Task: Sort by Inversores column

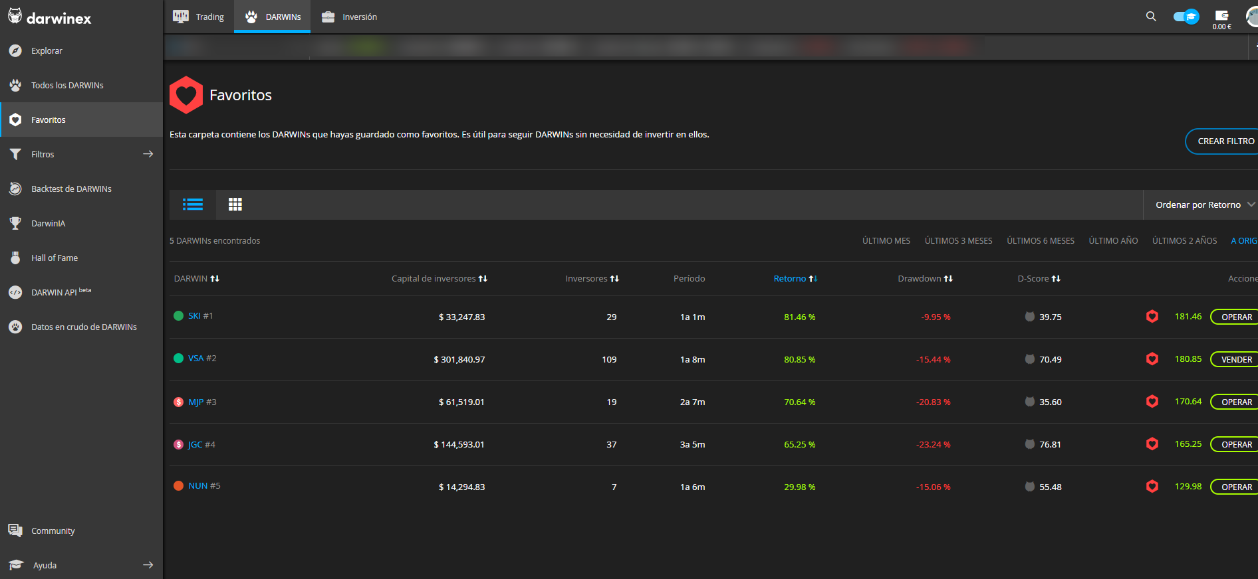Action: coord(592,279)
